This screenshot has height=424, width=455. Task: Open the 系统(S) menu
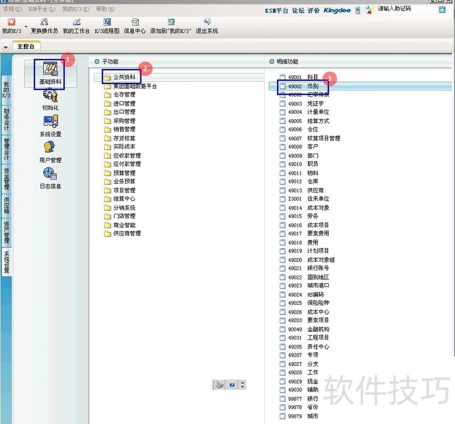click(x=13, y=10)
